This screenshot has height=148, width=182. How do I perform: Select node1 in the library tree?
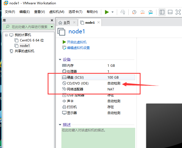click(24, 46)
